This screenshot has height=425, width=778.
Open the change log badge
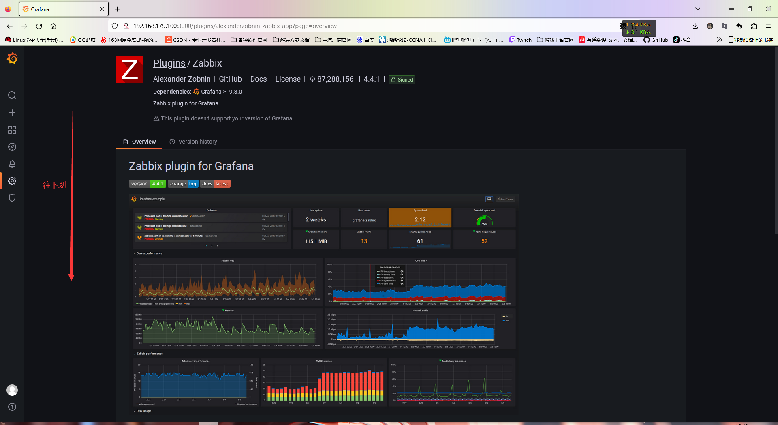183,184
